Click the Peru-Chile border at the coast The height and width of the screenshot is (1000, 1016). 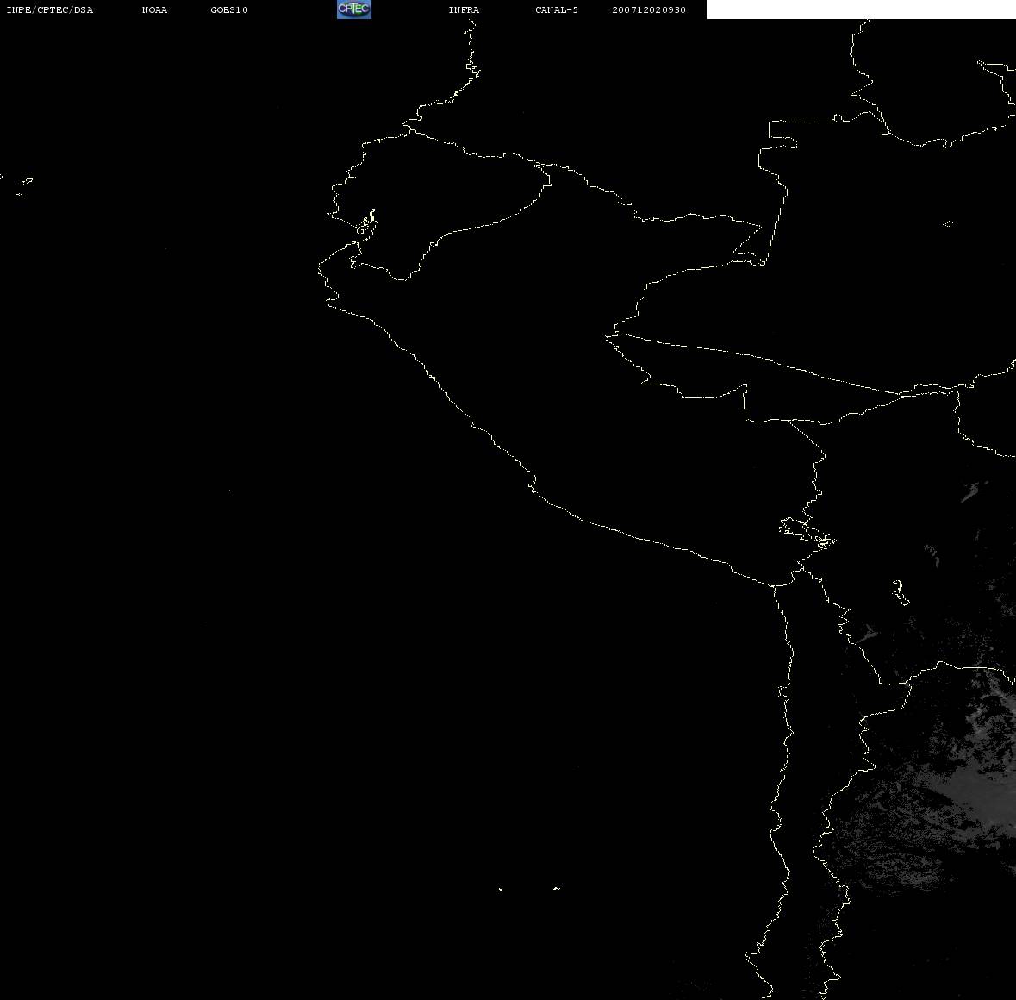776,585
